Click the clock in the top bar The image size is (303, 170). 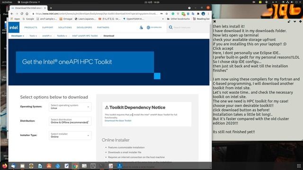pos(151,2)
